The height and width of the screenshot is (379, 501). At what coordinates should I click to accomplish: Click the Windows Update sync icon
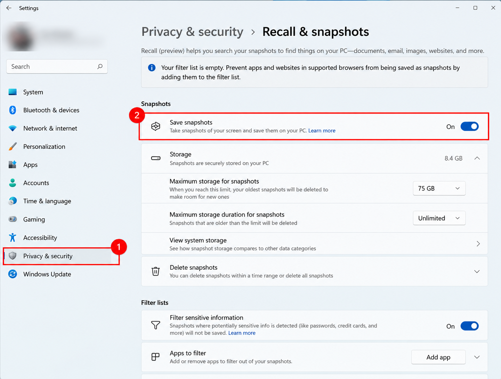click(x=13, y=274)
